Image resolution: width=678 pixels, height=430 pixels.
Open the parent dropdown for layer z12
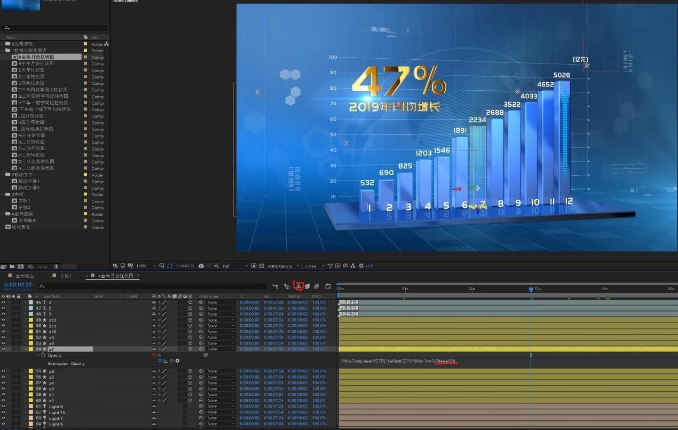[220, 320]
